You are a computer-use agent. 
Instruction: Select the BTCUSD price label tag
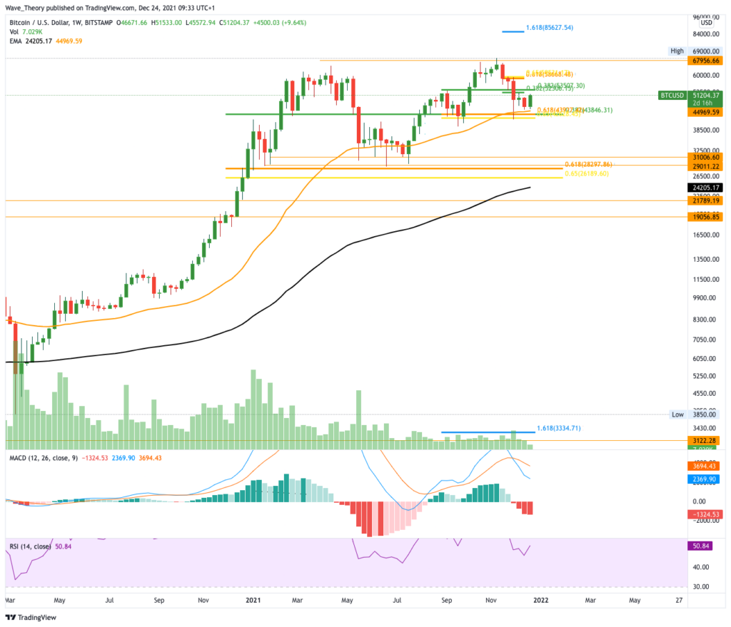pos(672,95)
